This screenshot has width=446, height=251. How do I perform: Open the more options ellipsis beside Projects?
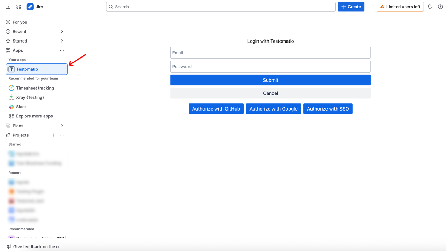coord(62,135)
